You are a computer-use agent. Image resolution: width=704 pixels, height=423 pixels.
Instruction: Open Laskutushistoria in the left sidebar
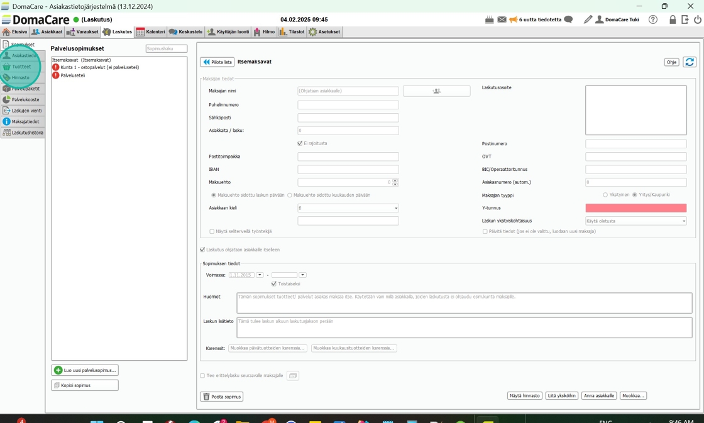click(x=23, y=133)
